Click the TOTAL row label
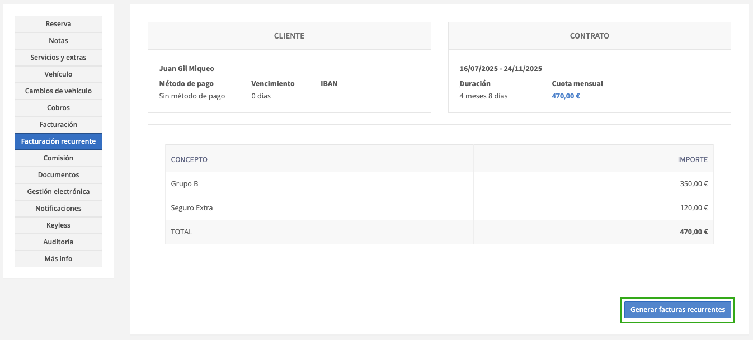Viewport: 753px width, 340px height. [182, 232]
